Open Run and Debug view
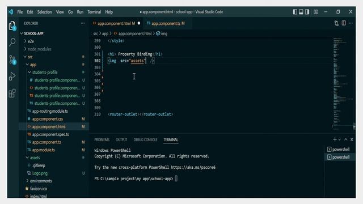363x204 pixels. coord(12,76)
